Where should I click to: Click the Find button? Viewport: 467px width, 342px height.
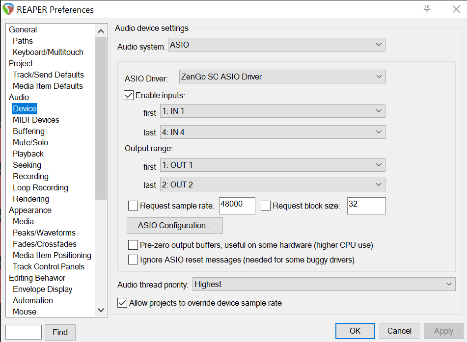(x=60, y=332)
